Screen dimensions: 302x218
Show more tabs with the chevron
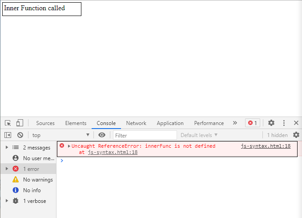coord(235,123)
